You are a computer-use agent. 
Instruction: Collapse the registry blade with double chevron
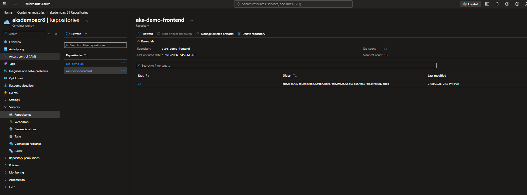86,20
